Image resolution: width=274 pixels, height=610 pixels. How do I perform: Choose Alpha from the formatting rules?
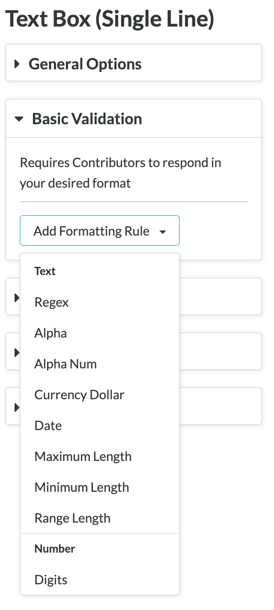pos(50,333)
